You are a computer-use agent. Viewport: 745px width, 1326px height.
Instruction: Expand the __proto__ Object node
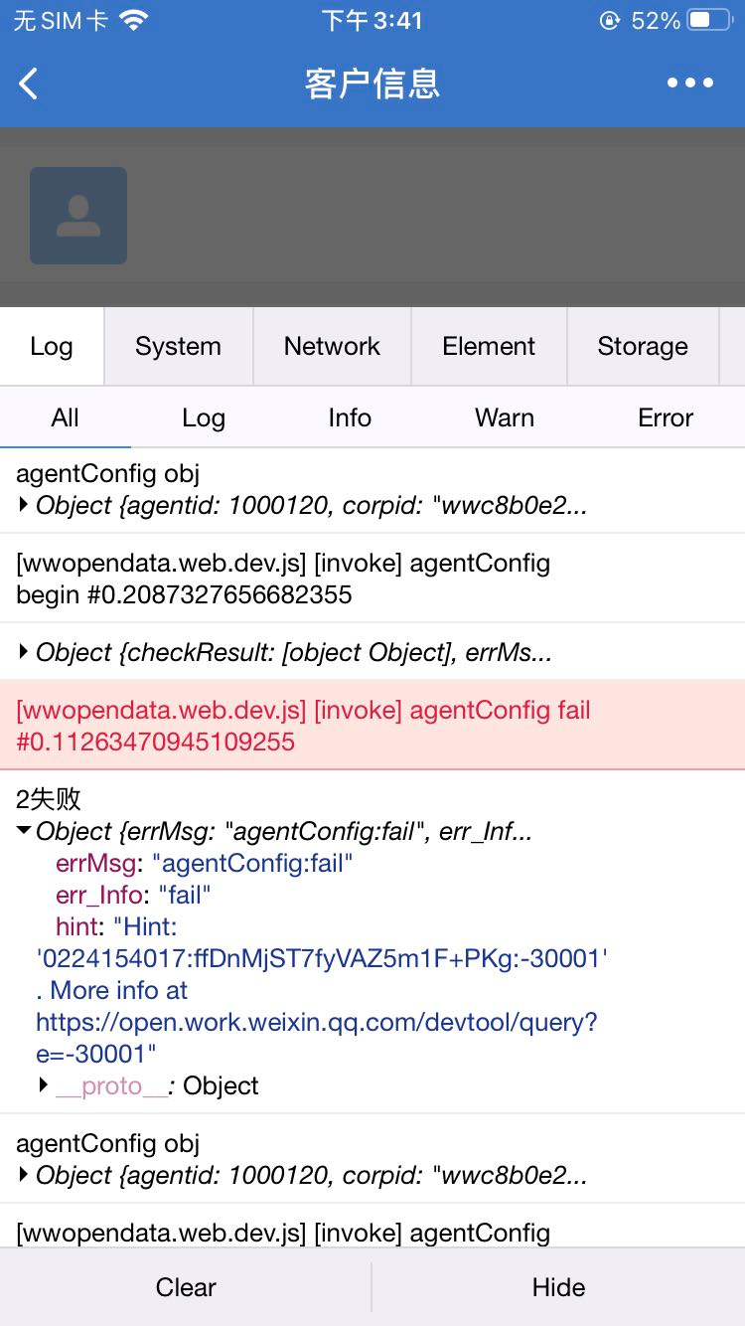coord(147,1085)
